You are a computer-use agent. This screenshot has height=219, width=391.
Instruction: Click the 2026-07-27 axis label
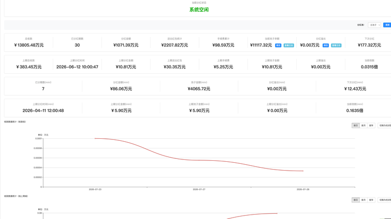tap(199, 189)
